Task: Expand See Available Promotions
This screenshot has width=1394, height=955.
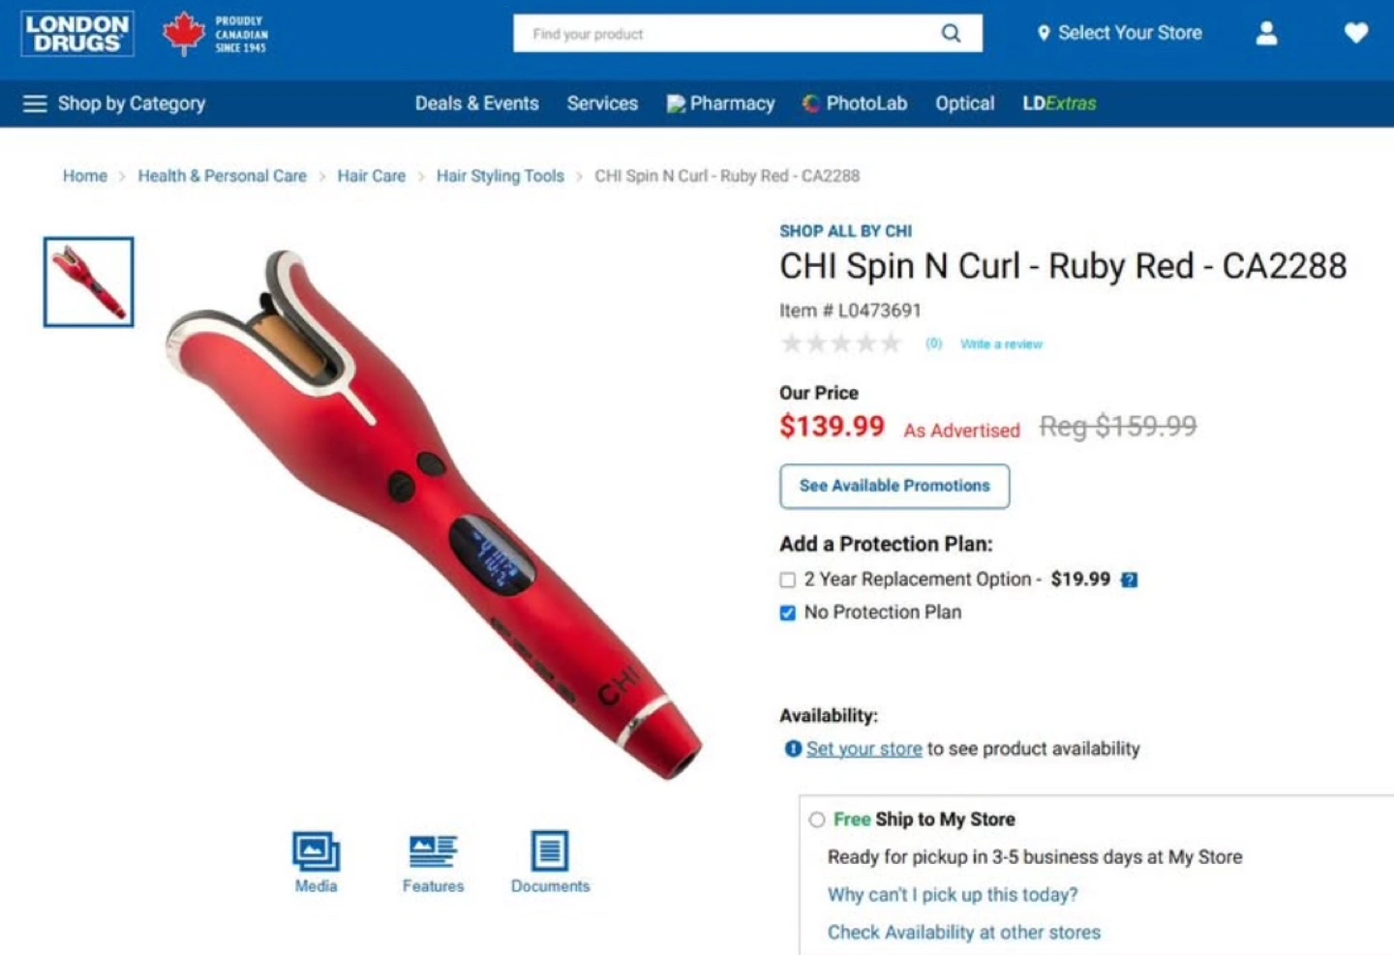Action: click(894, 486)
